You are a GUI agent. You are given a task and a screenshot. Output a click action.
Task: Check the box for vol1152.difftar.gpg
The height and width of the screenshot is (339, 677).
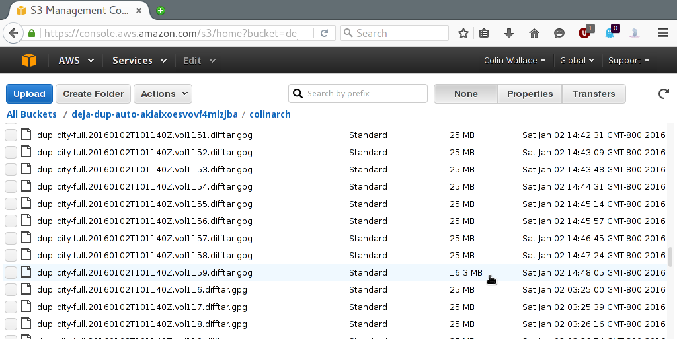coord(11,152)
